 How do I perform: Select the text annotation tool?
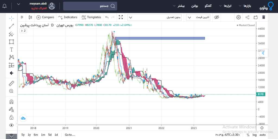pyautogui.click(x=11, y=50)
